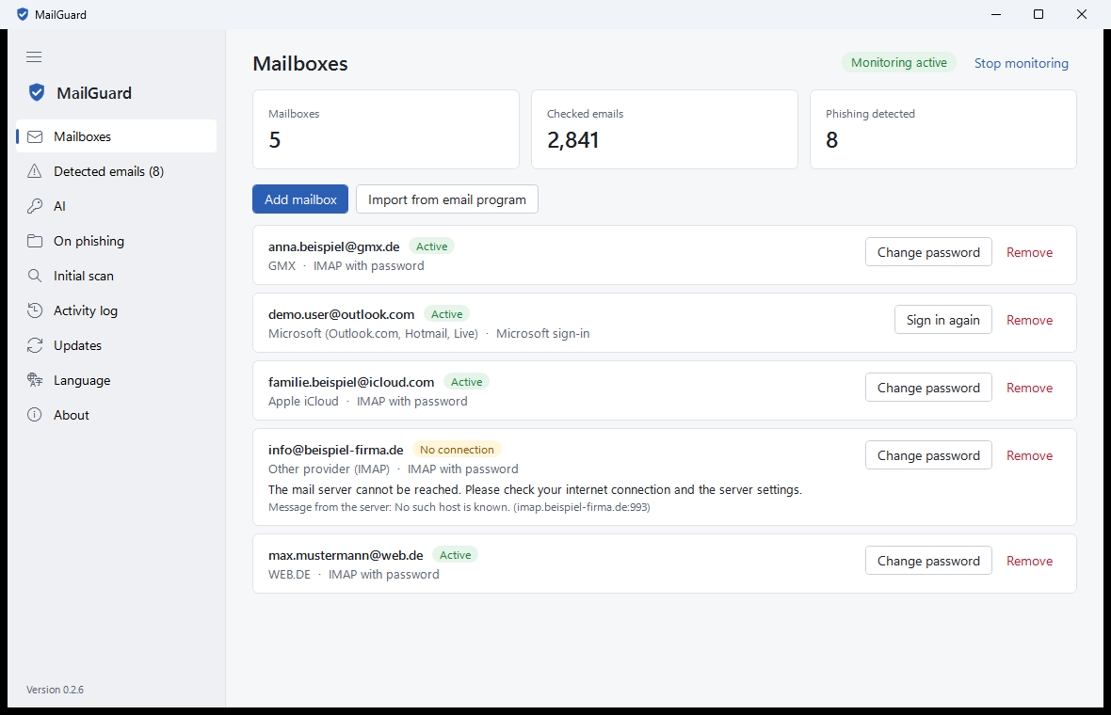The image size is (1111, 715).
Task: Click 'The mail server cannot be reached' text
Action: coord(535,490)
